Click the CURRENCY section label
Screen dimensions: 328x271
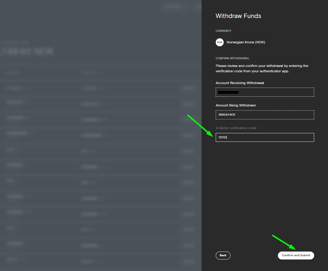tap(223, 31)
